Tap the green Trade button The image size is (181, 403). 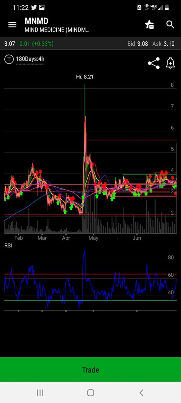tap(90, 370)
